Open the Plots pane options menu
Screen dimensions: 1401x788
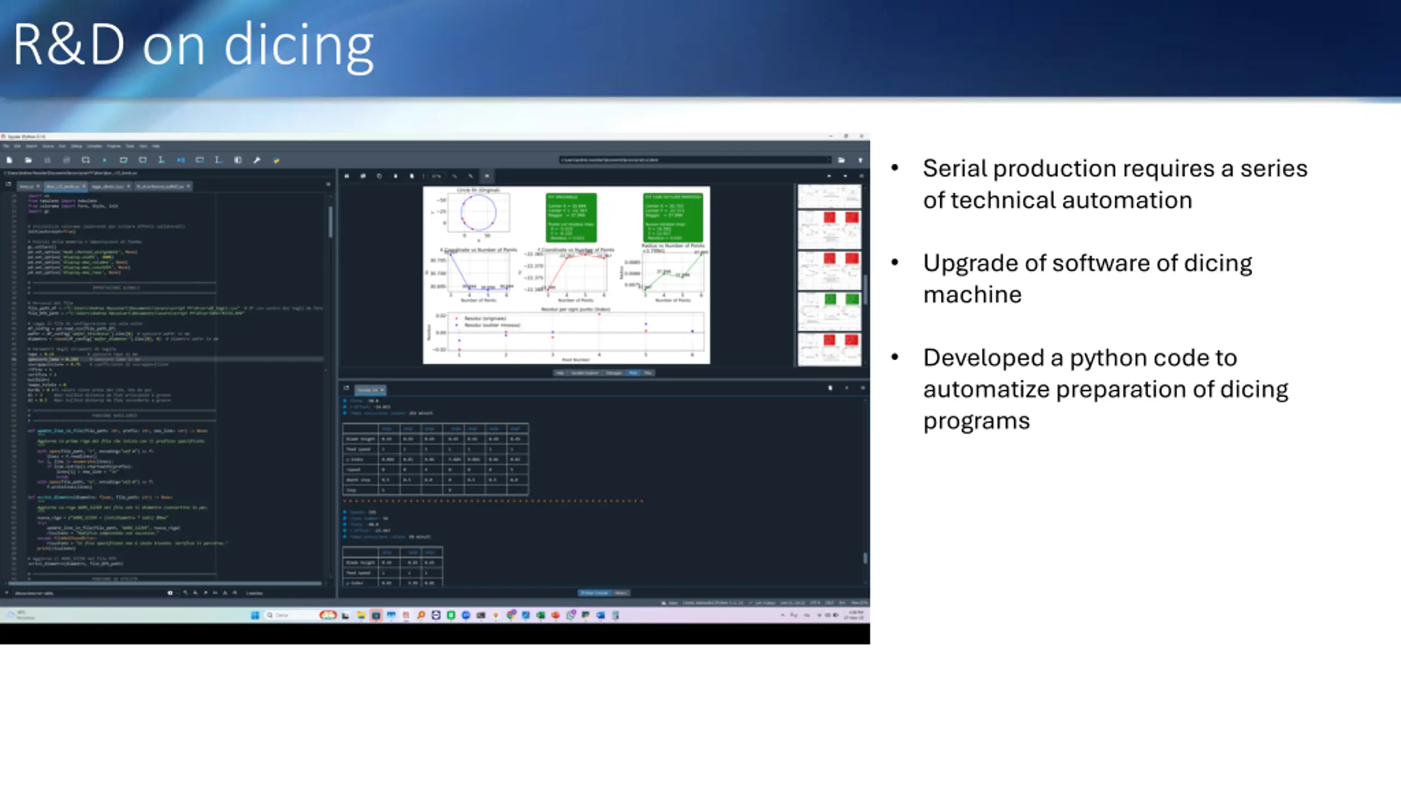[x=861, y=176]
